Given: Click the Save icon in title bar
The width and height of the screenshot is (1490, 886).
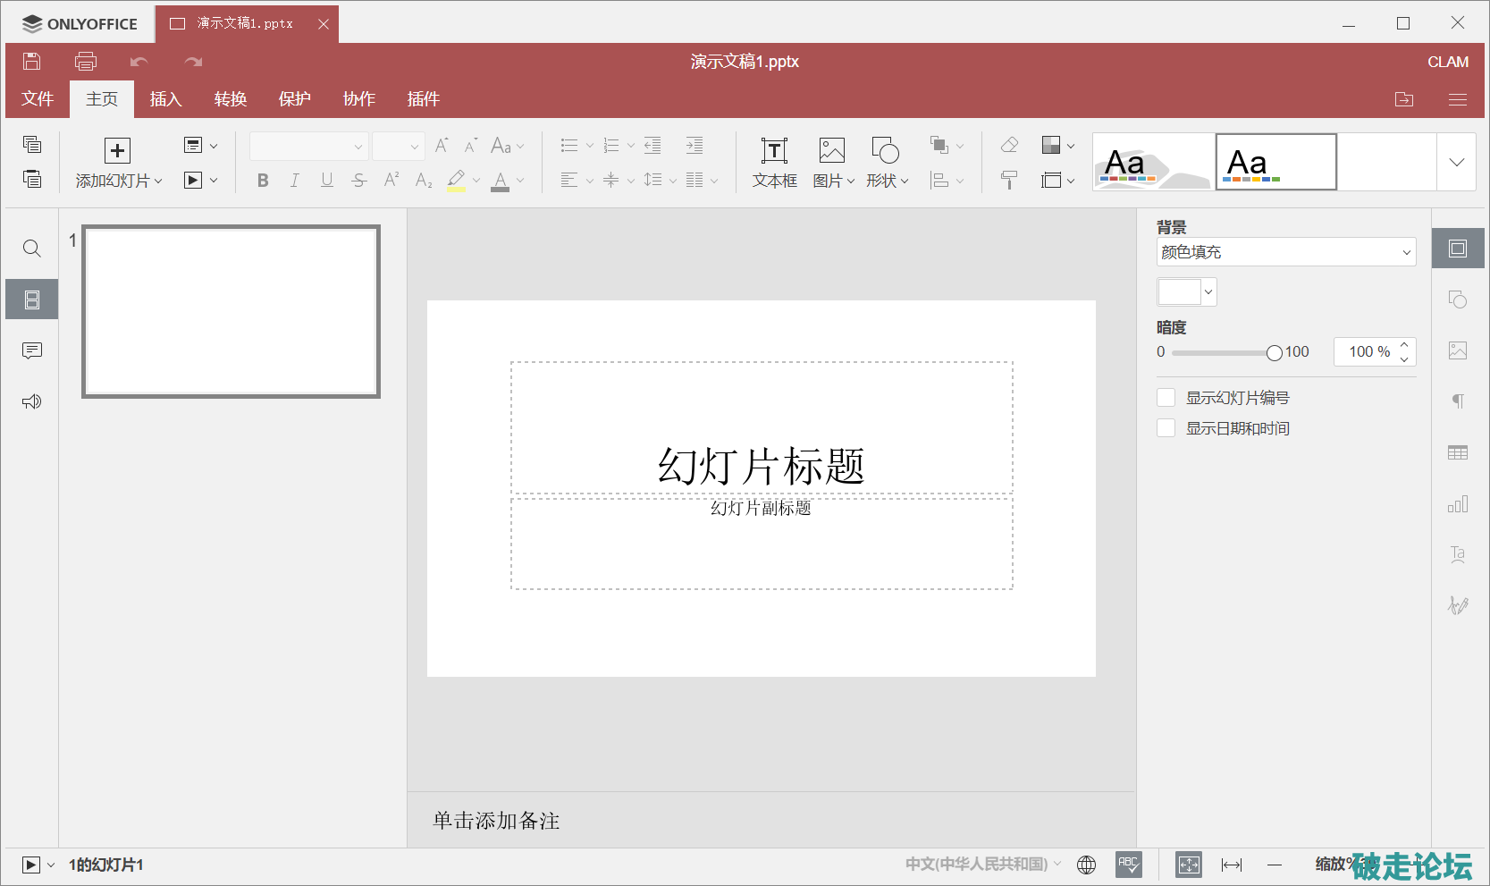Looking at the screenshot, I should click(32, 62).
